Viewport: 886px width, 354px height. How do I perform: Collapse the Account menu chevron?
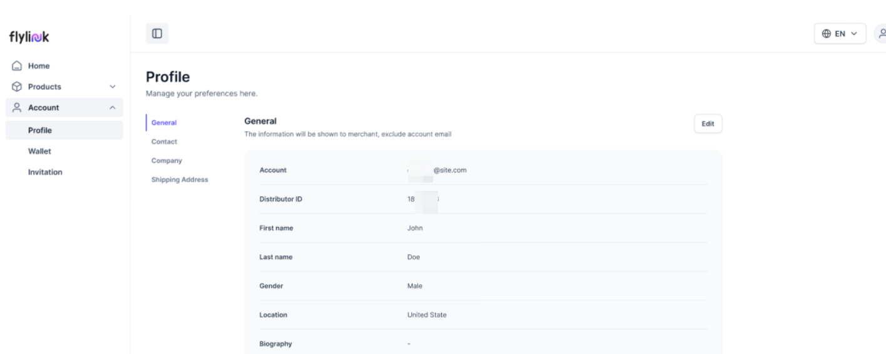113,108
